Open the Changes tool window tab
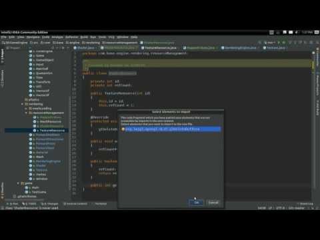The width and height of the screenshot is (320, 240). point(50,204)
